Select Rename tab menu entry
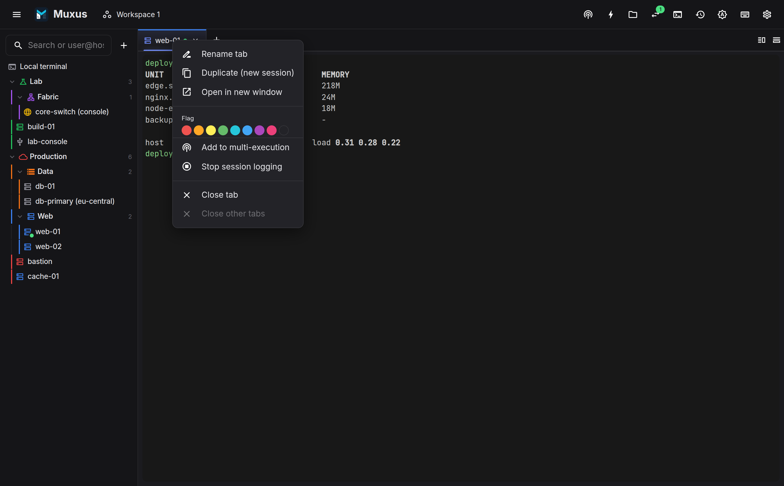Image resolution: width=784 pixels, height=486 pixels. pyautogui.click(x=238, y=54)
